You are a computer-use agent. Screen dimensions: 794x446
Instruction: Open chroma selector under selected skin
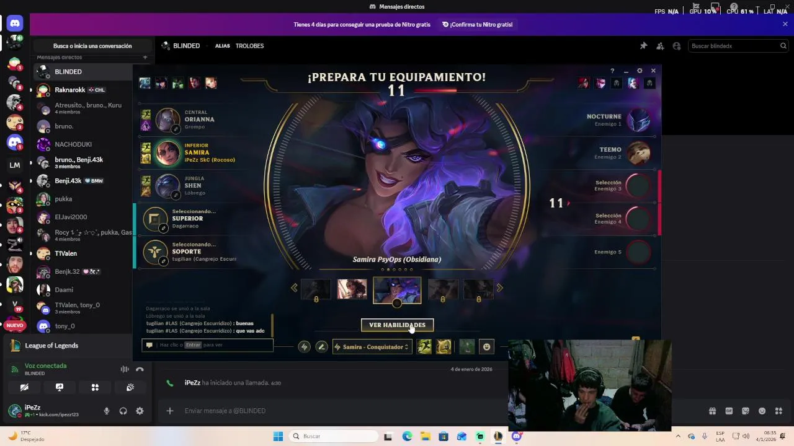[x=397, y=303]
